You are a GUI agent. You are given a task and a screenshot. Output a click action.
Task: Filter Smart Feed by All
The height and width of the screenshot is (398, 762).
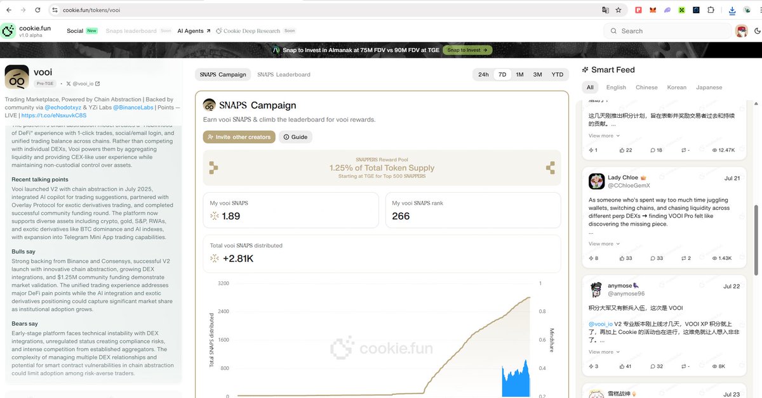point(590,87)
